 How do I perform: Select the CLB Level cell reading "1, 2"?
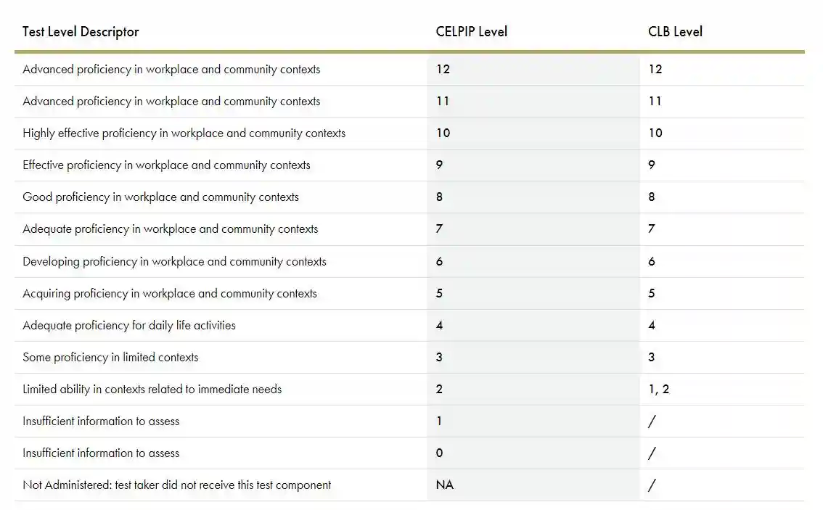pos(658,390)
